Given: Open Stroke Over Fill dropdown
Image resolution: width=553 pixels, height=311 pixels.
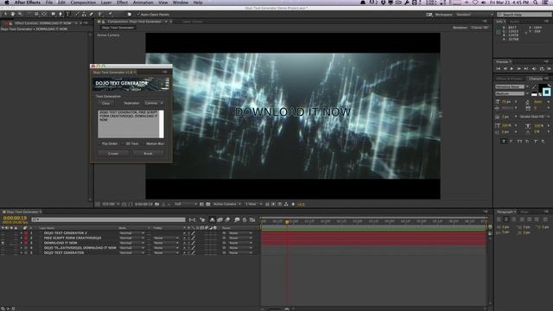Looking at the screenshot, I should [535, 117].
